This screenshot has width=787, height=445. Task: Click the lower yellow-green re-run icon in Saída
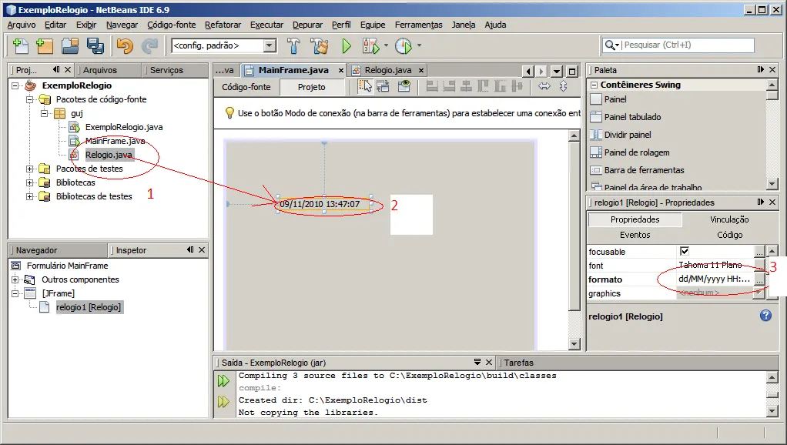223,401
